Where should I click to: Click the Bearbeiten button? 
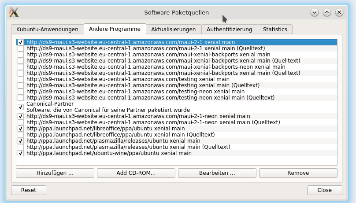coord(217,173)
